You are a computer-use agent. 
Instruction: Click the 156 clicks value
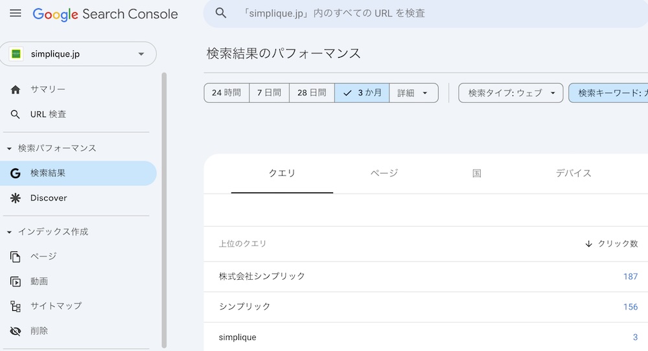[x=631, y=307]
